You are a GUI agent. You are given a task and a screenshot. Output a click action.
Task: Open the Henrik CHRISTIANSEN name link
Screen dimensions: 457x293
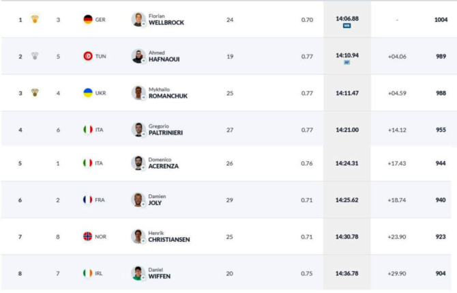click(169, 237)
